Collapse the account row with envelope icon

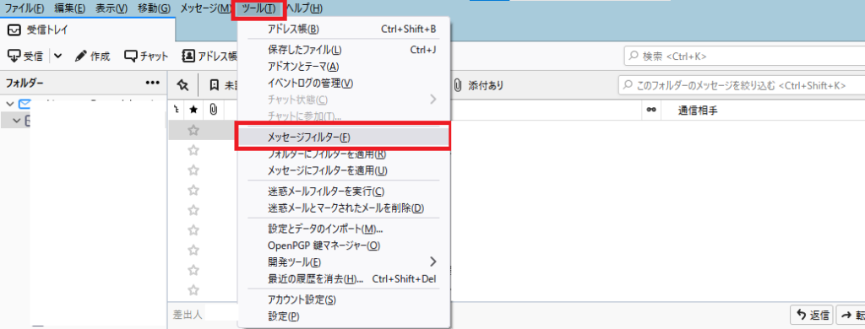pyautogui.click(x=10, y=104)
